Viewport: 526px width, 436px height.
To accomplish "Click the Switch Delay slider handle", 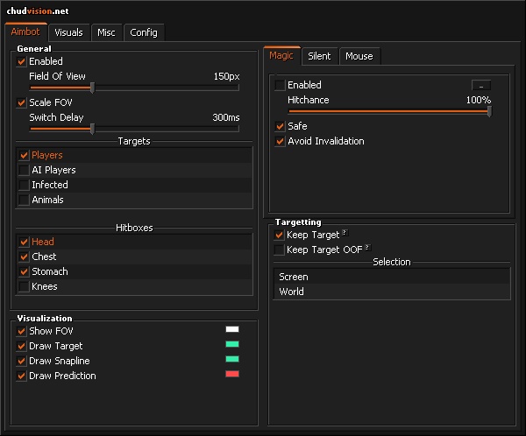I will point(92,129).
